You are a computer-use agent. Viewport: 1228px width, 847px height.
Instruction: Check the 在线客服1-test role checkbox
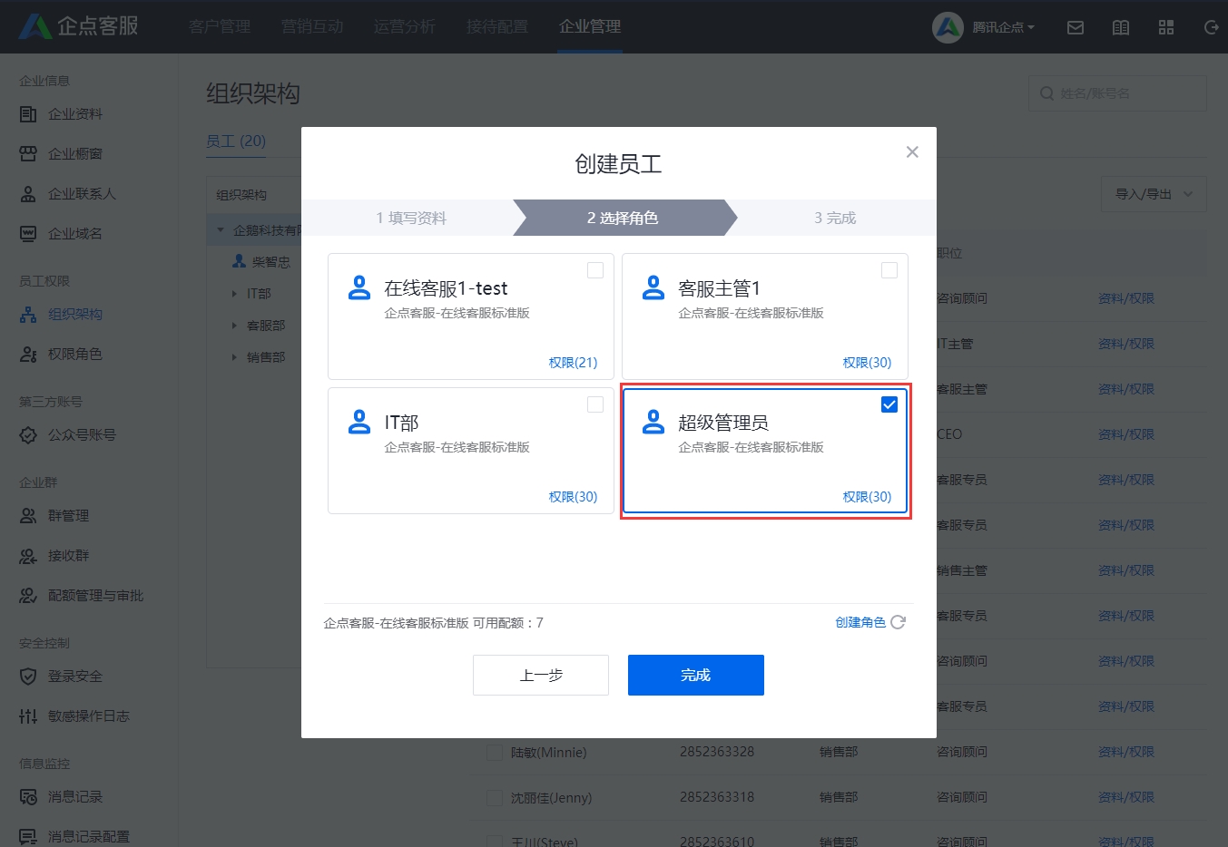click(595, 270)
